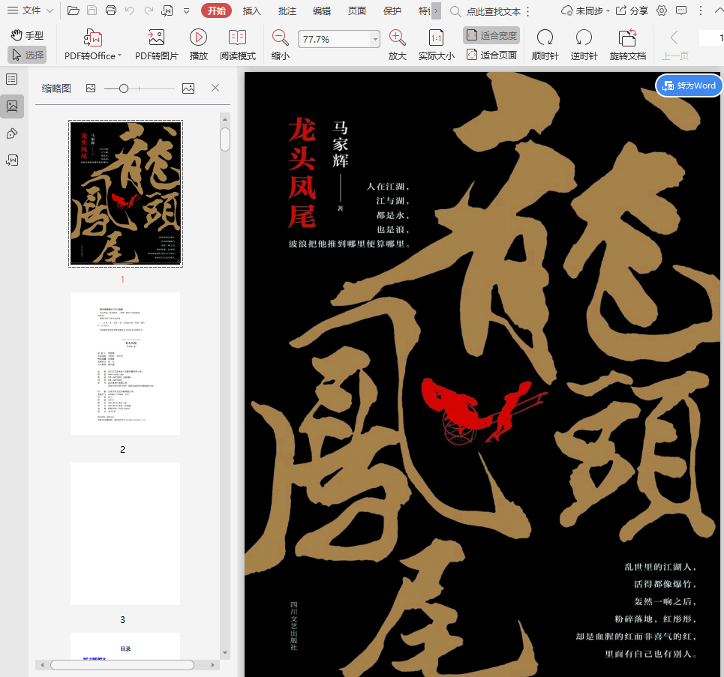Expand the zoom percentage dropdown arrow
Viewport: 724px width, 677px height.
pos(375,39)
